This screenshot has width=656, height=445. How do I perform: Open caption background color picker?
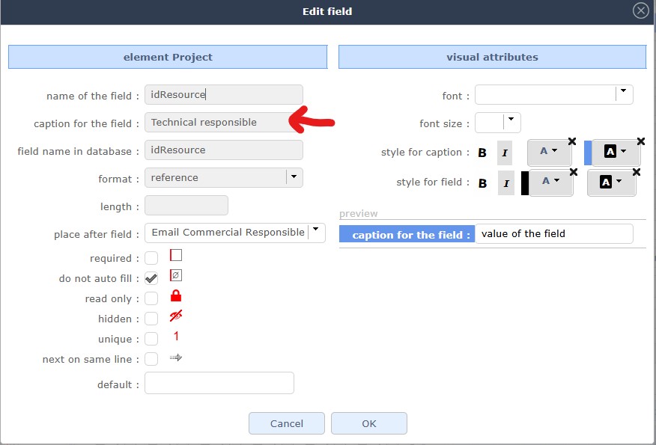(613, 152)
